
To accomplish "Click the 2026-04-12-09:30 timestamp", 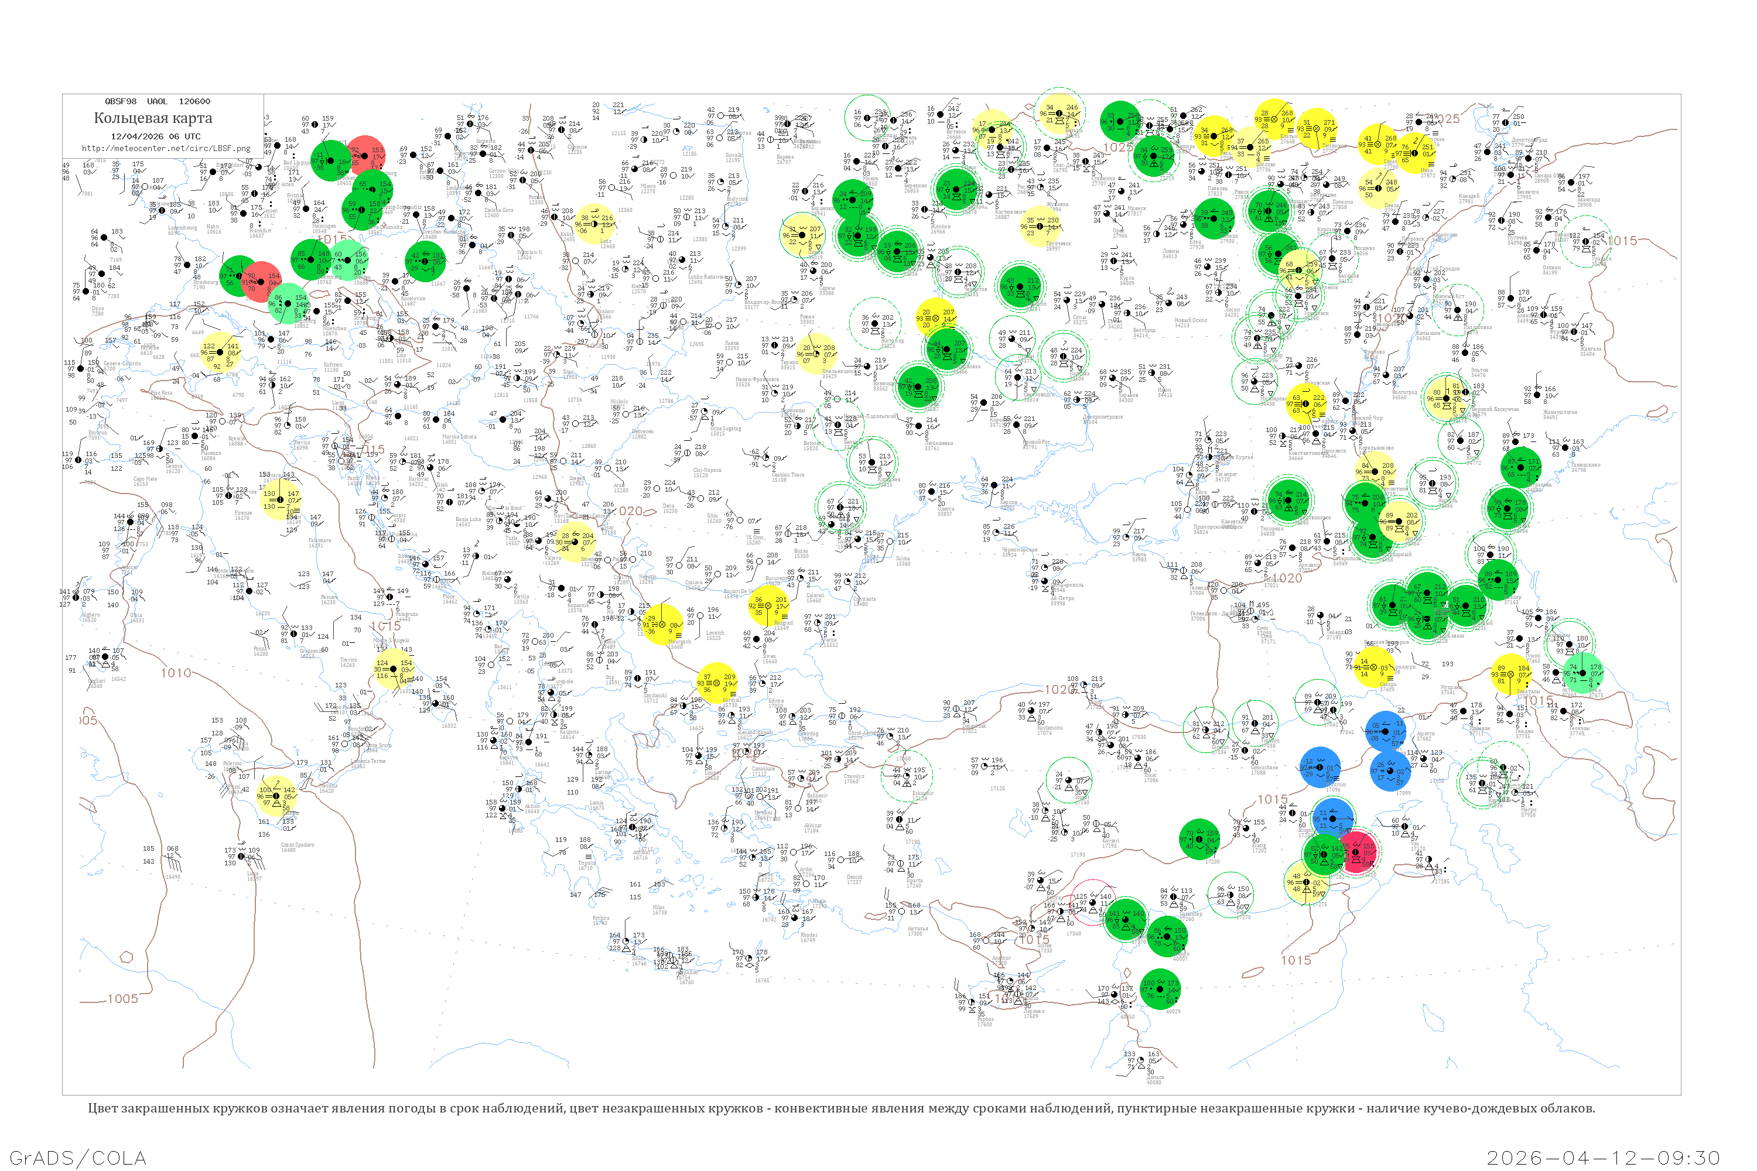I will click(1603, 1158).
